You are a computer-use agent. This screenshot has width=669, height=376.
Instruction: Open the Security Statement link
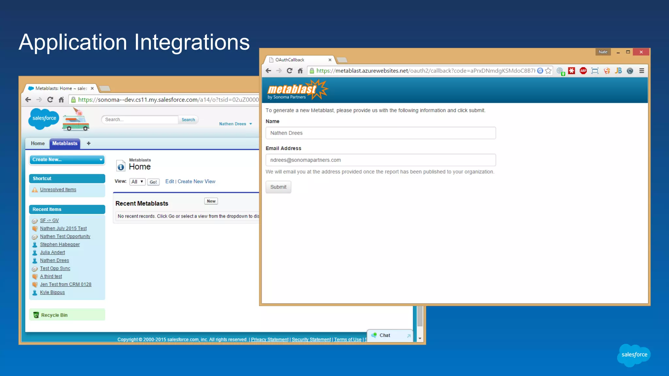tap(311, 339)
